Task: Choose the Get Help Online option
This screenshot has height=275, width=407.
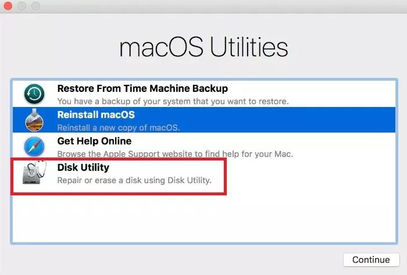Action: pyautogui.click(x=94, y=141)
